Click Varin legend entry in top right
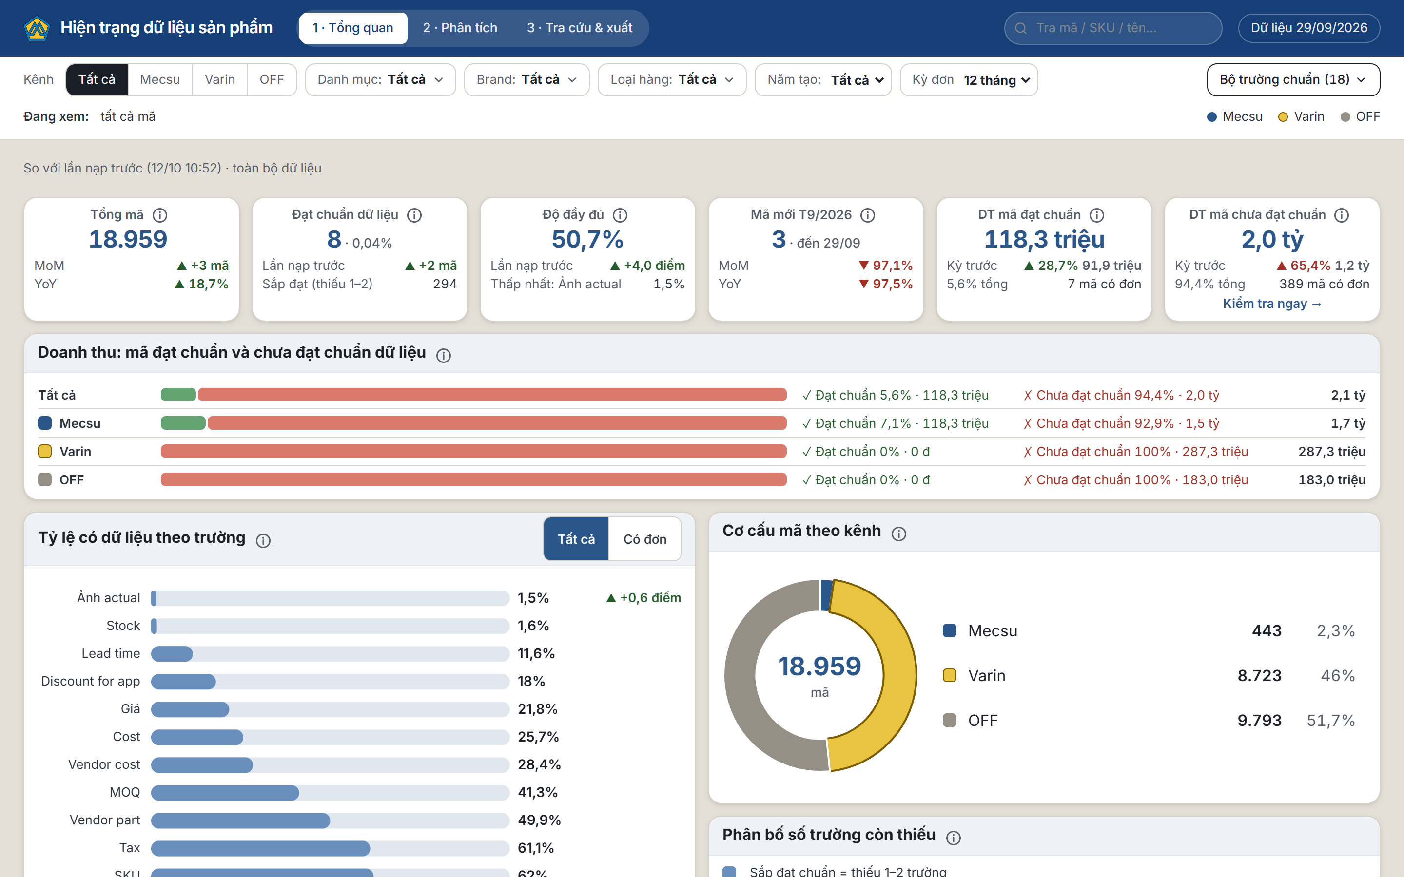Image resolution: width=1404 pixels, height=877 pixels. [x=1301, y=116]
